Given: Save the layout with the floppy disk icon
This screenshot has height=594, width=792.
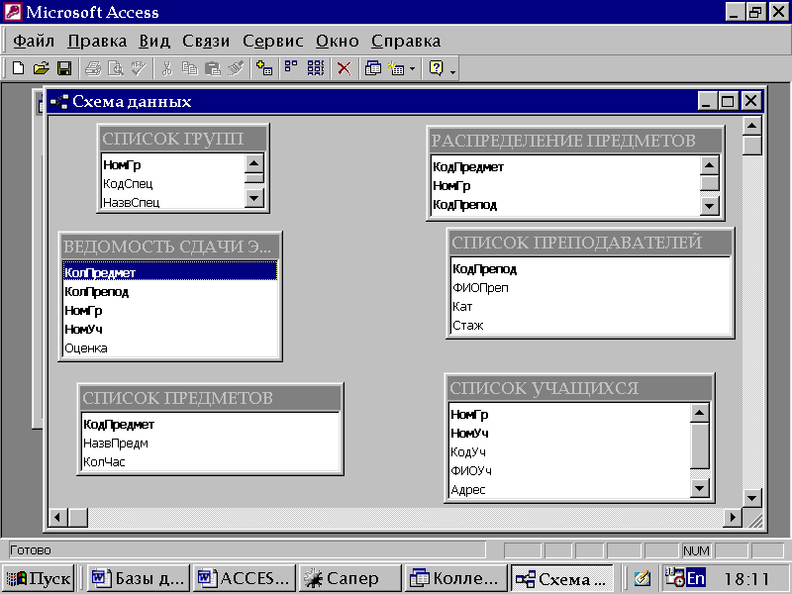Looking at the screenshot, I should pyautogui.click(x=64, y=68).
